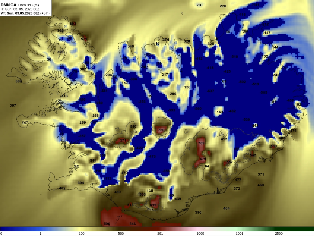
Task: Click the 158 value in the northeast
Action: coord(245,31)
